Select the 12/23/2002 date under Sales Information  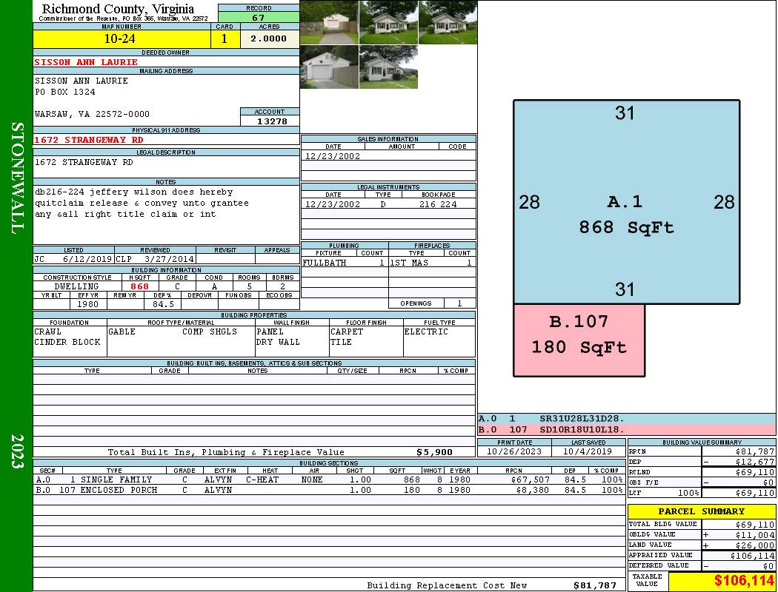[333, 156]
